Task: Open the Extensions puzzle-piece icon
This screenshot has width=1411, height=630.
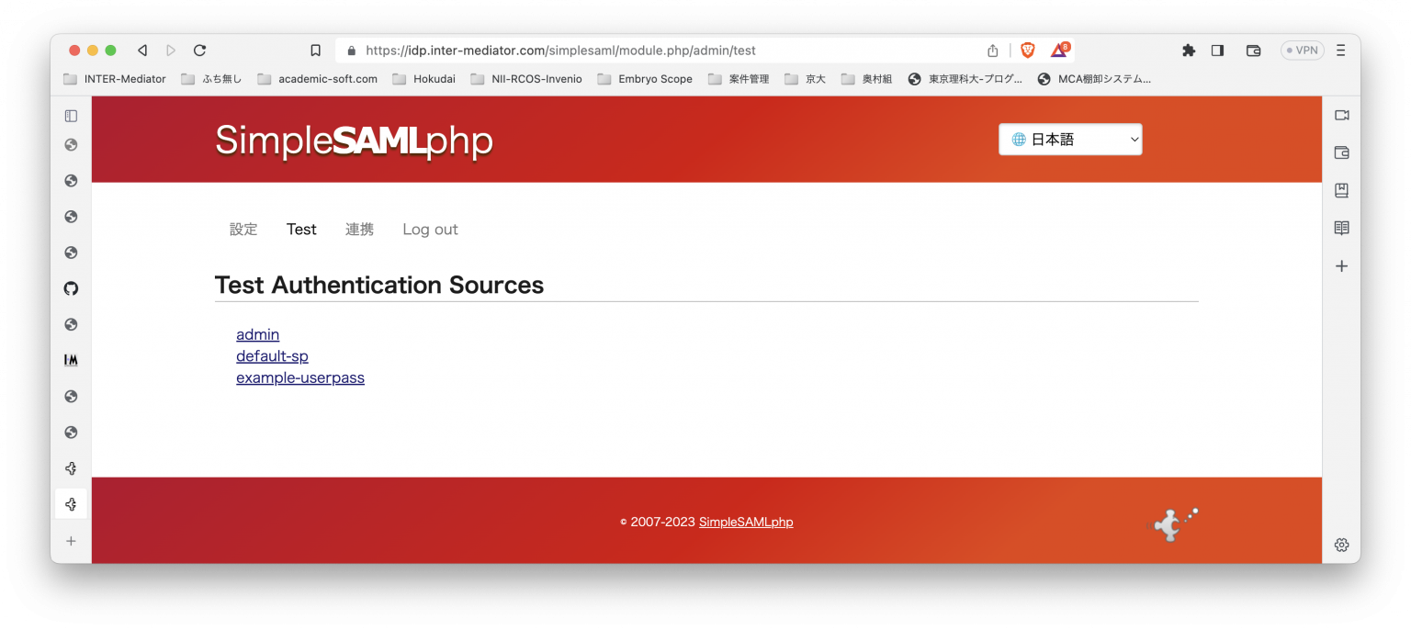Action: click(x=1189, y=50)
